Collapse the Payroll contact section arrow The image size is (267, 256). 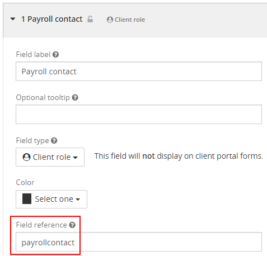tap(13, 19)
